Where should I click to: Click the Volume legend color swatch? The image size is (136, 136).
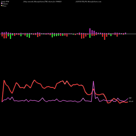click(x=2, y=3)
